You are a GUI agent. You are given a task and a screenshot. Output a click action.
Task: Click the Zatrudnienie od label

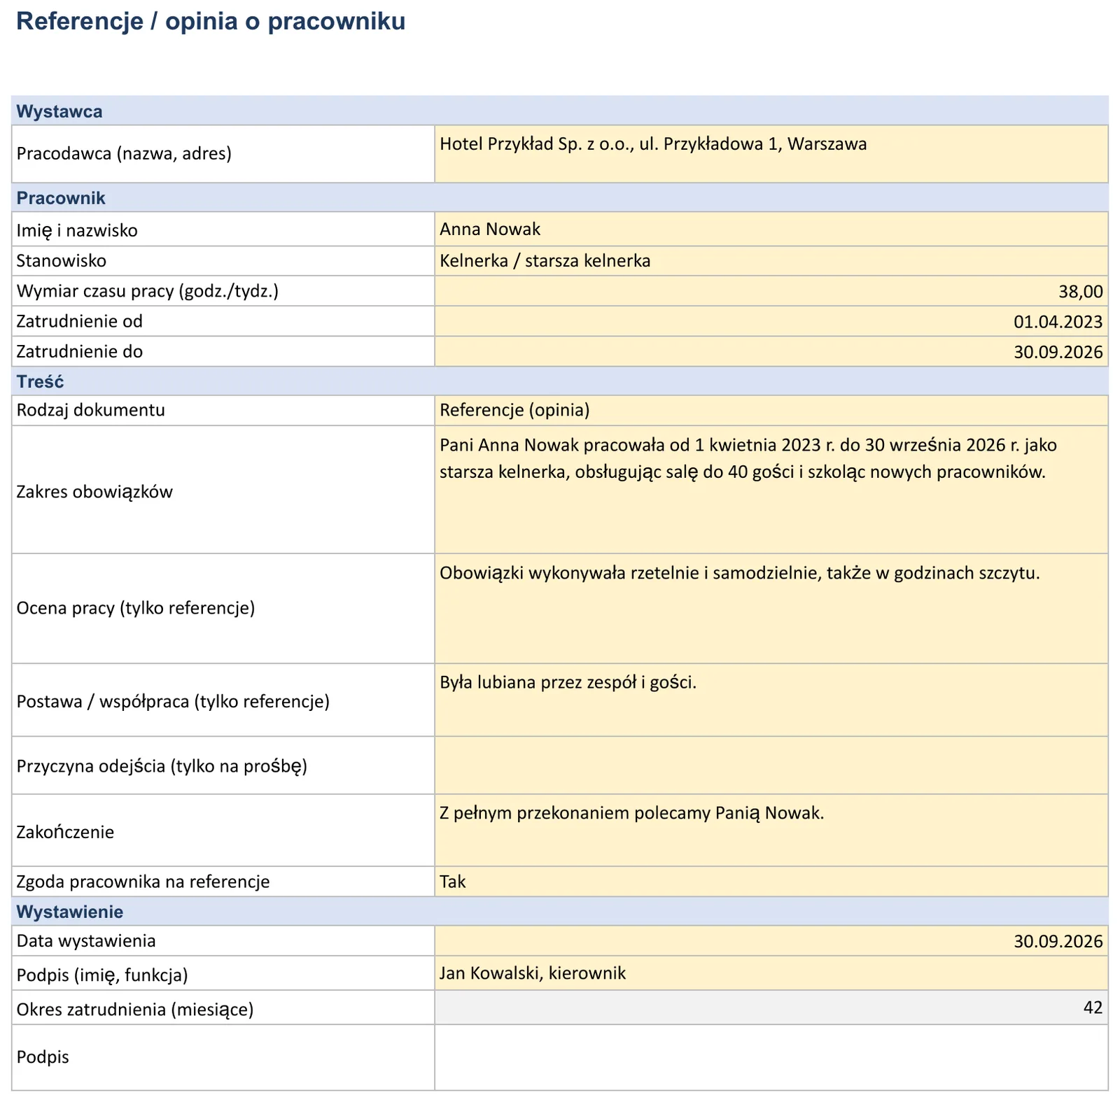(x=80, y=321)
